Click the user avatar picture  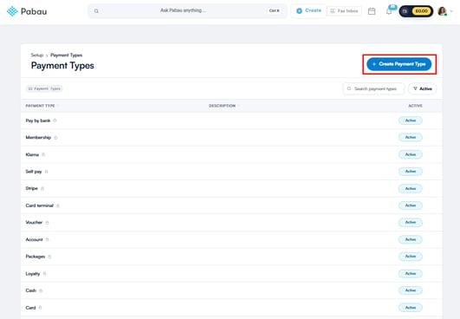(x=442, y=11)
